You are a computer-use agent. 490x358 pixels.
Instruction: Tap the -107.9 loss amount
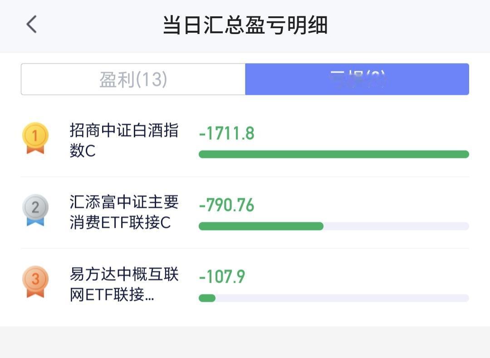pyautogui.click(x=222, y=277)
